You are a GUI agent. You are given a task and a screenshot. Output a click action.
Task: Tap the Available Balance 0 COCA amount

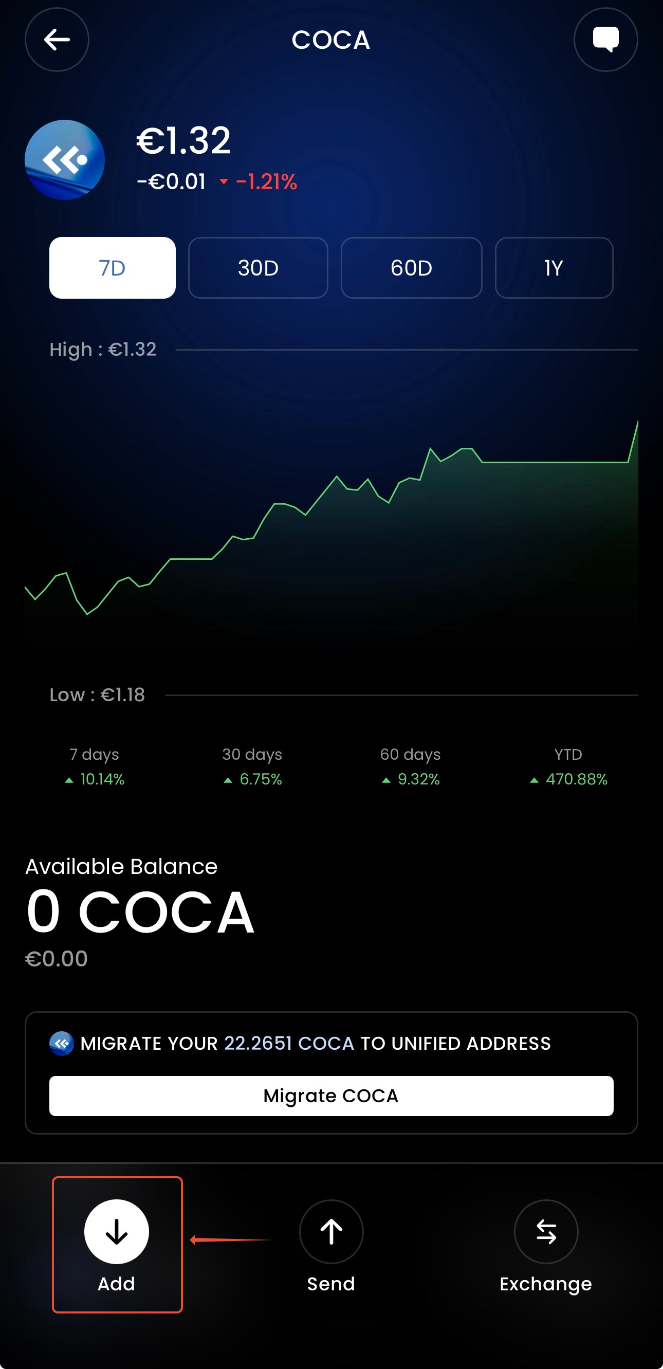coord(140,912)
